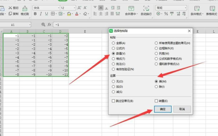Cancel dialog with 取消 button

(182, 109)
